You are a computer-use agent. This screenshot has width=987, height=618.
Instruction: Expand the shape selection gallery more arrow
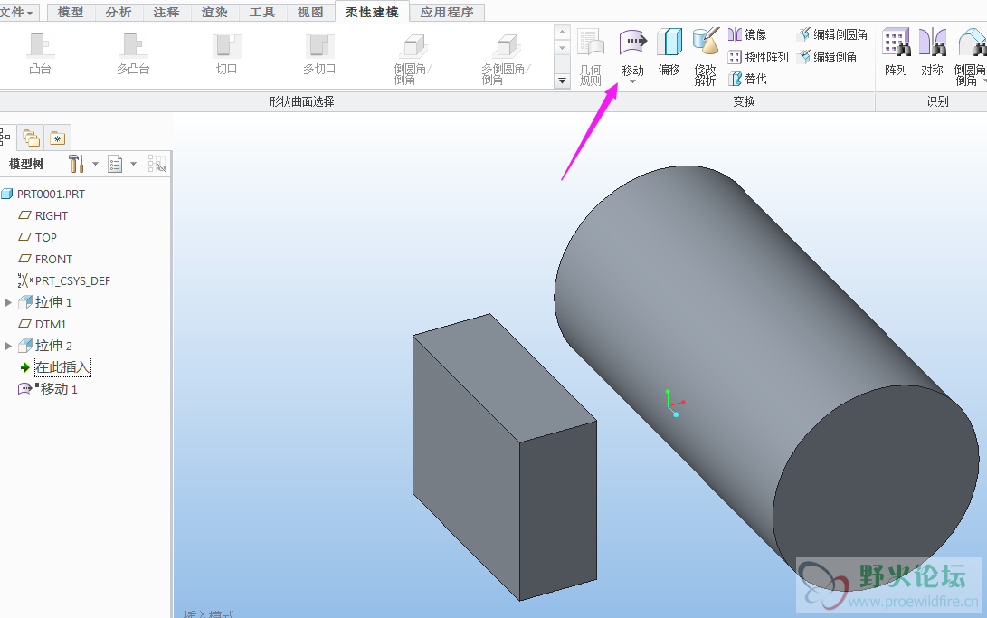pyautogui.click(x=562, y=81)
